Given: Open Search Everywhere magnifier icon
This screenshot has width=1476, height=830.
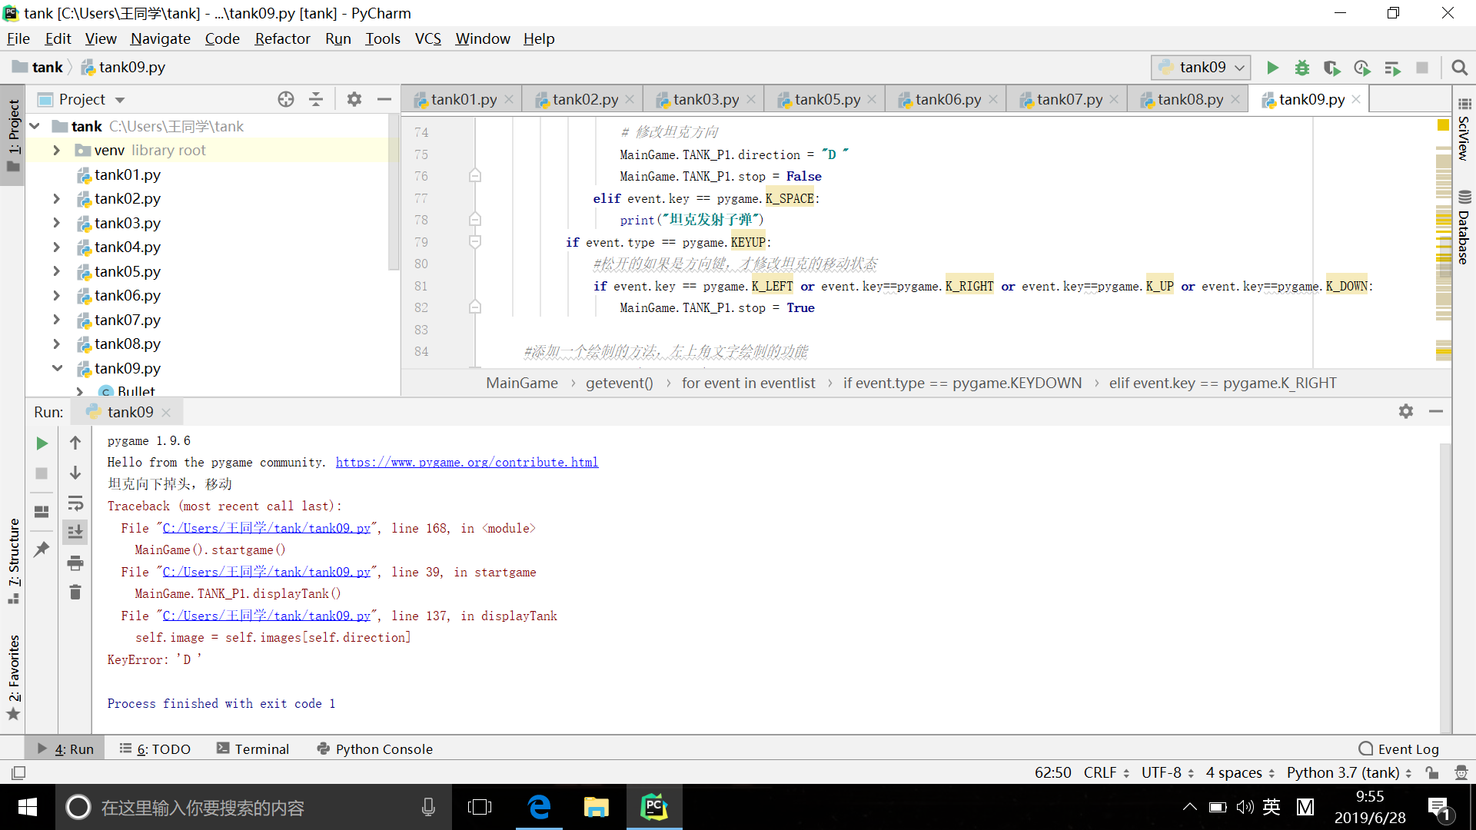Looking at the screenshot, I should 1459,68.
